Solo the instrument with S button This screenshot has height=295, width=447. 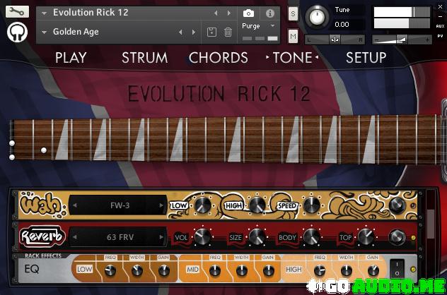click(293, 13)
